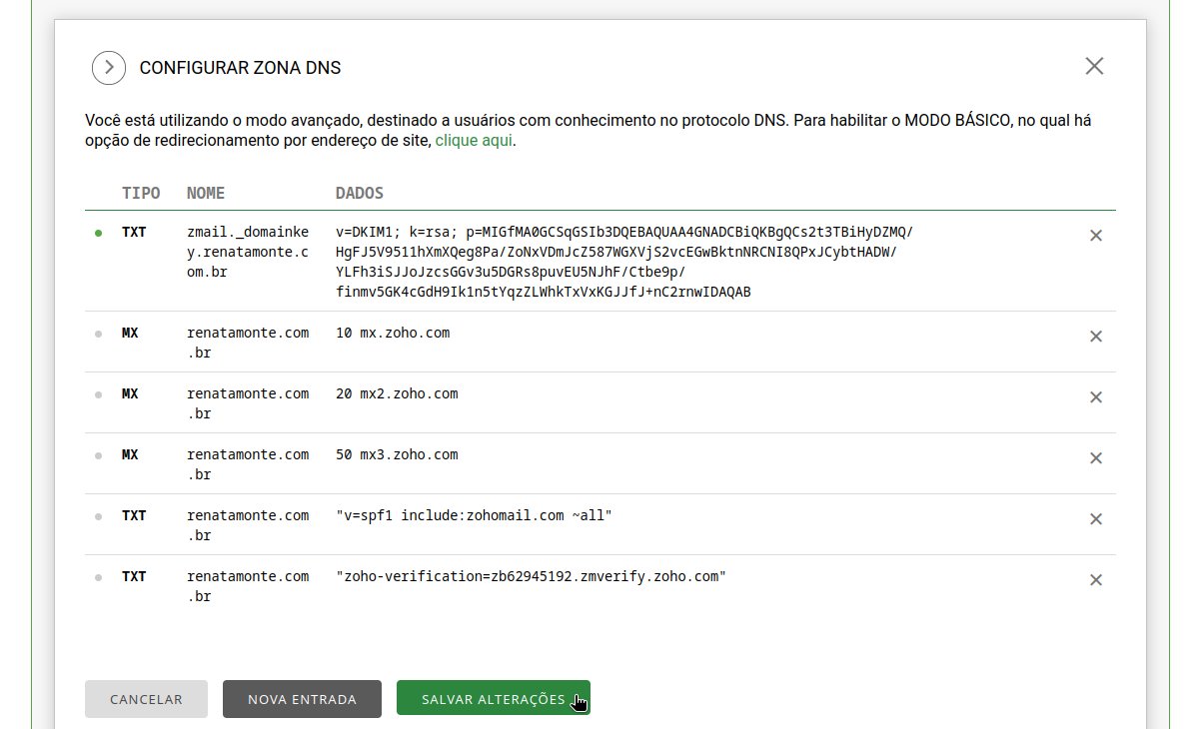This screenshot has width=1199, height=729.
Task: Select the '50 mx3.zoho.com' data cell
Action: tap(397, 454)
